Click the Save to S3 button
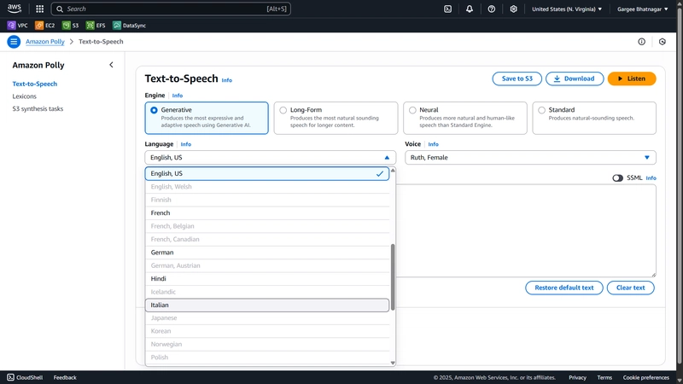Viewport: 683px width, 384px height. click(517, 79)
